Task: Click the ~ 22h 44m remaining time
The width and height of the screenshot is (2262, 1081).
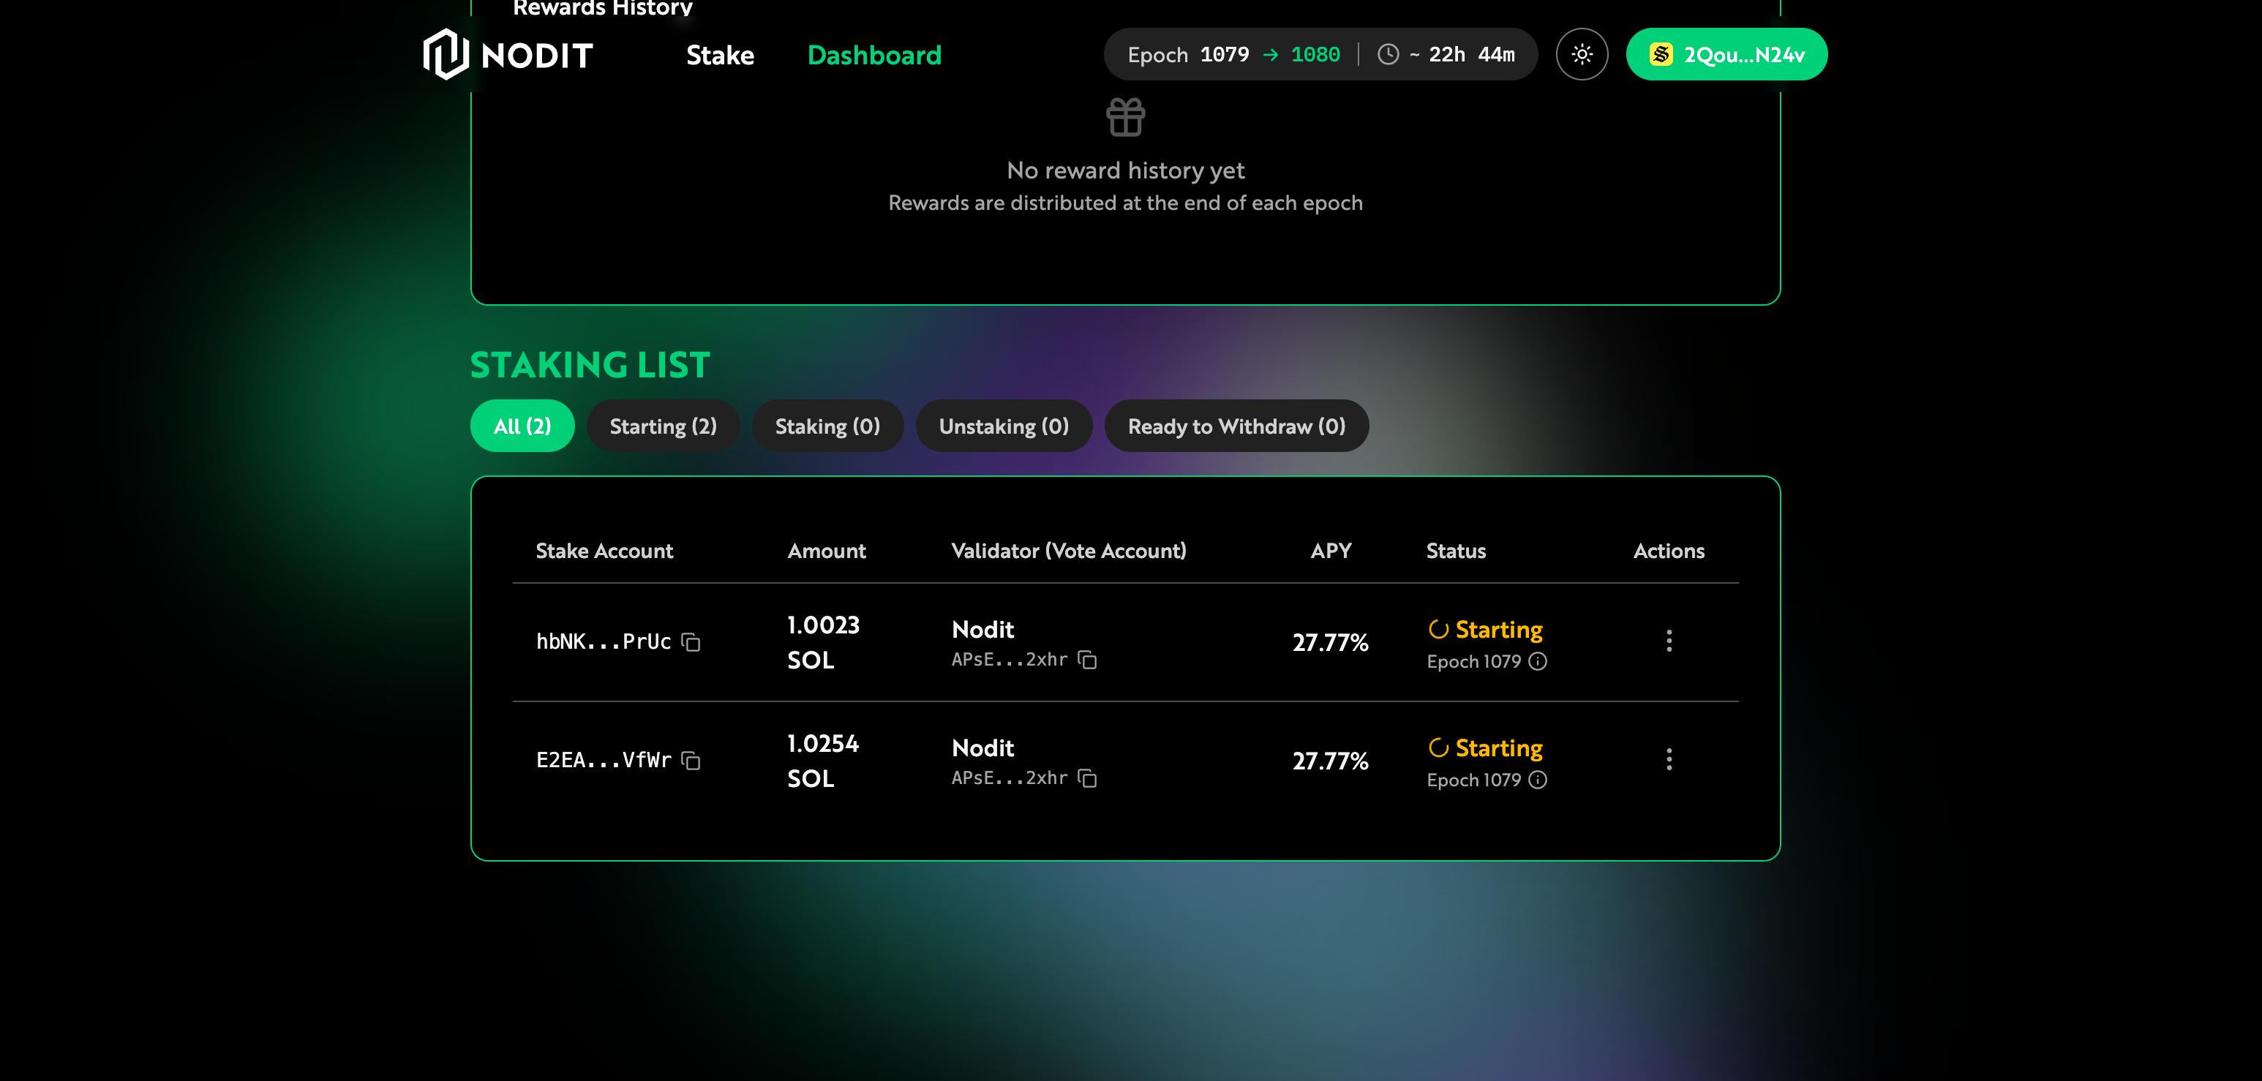Action: [1462, 54]
